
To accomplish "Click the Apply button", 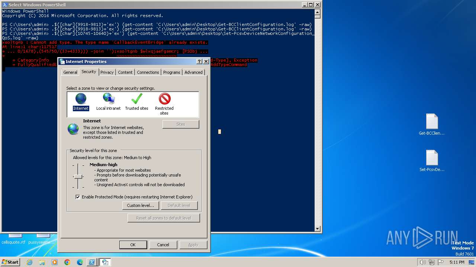I will click(x=193, y=245).
